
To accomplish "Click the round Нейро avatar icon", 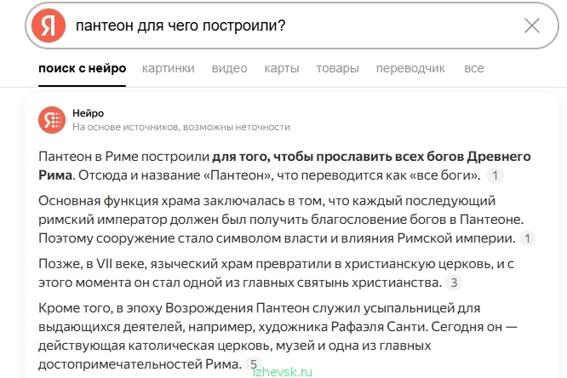I will coord(52,120).
